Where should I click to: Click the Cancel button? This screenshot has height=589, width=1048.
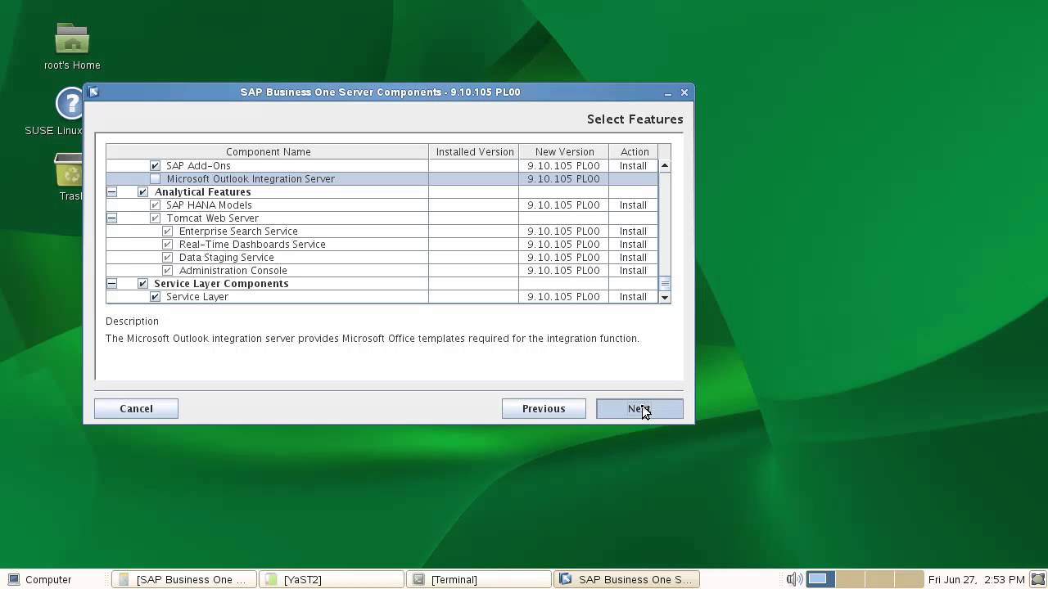click(136, 408)
